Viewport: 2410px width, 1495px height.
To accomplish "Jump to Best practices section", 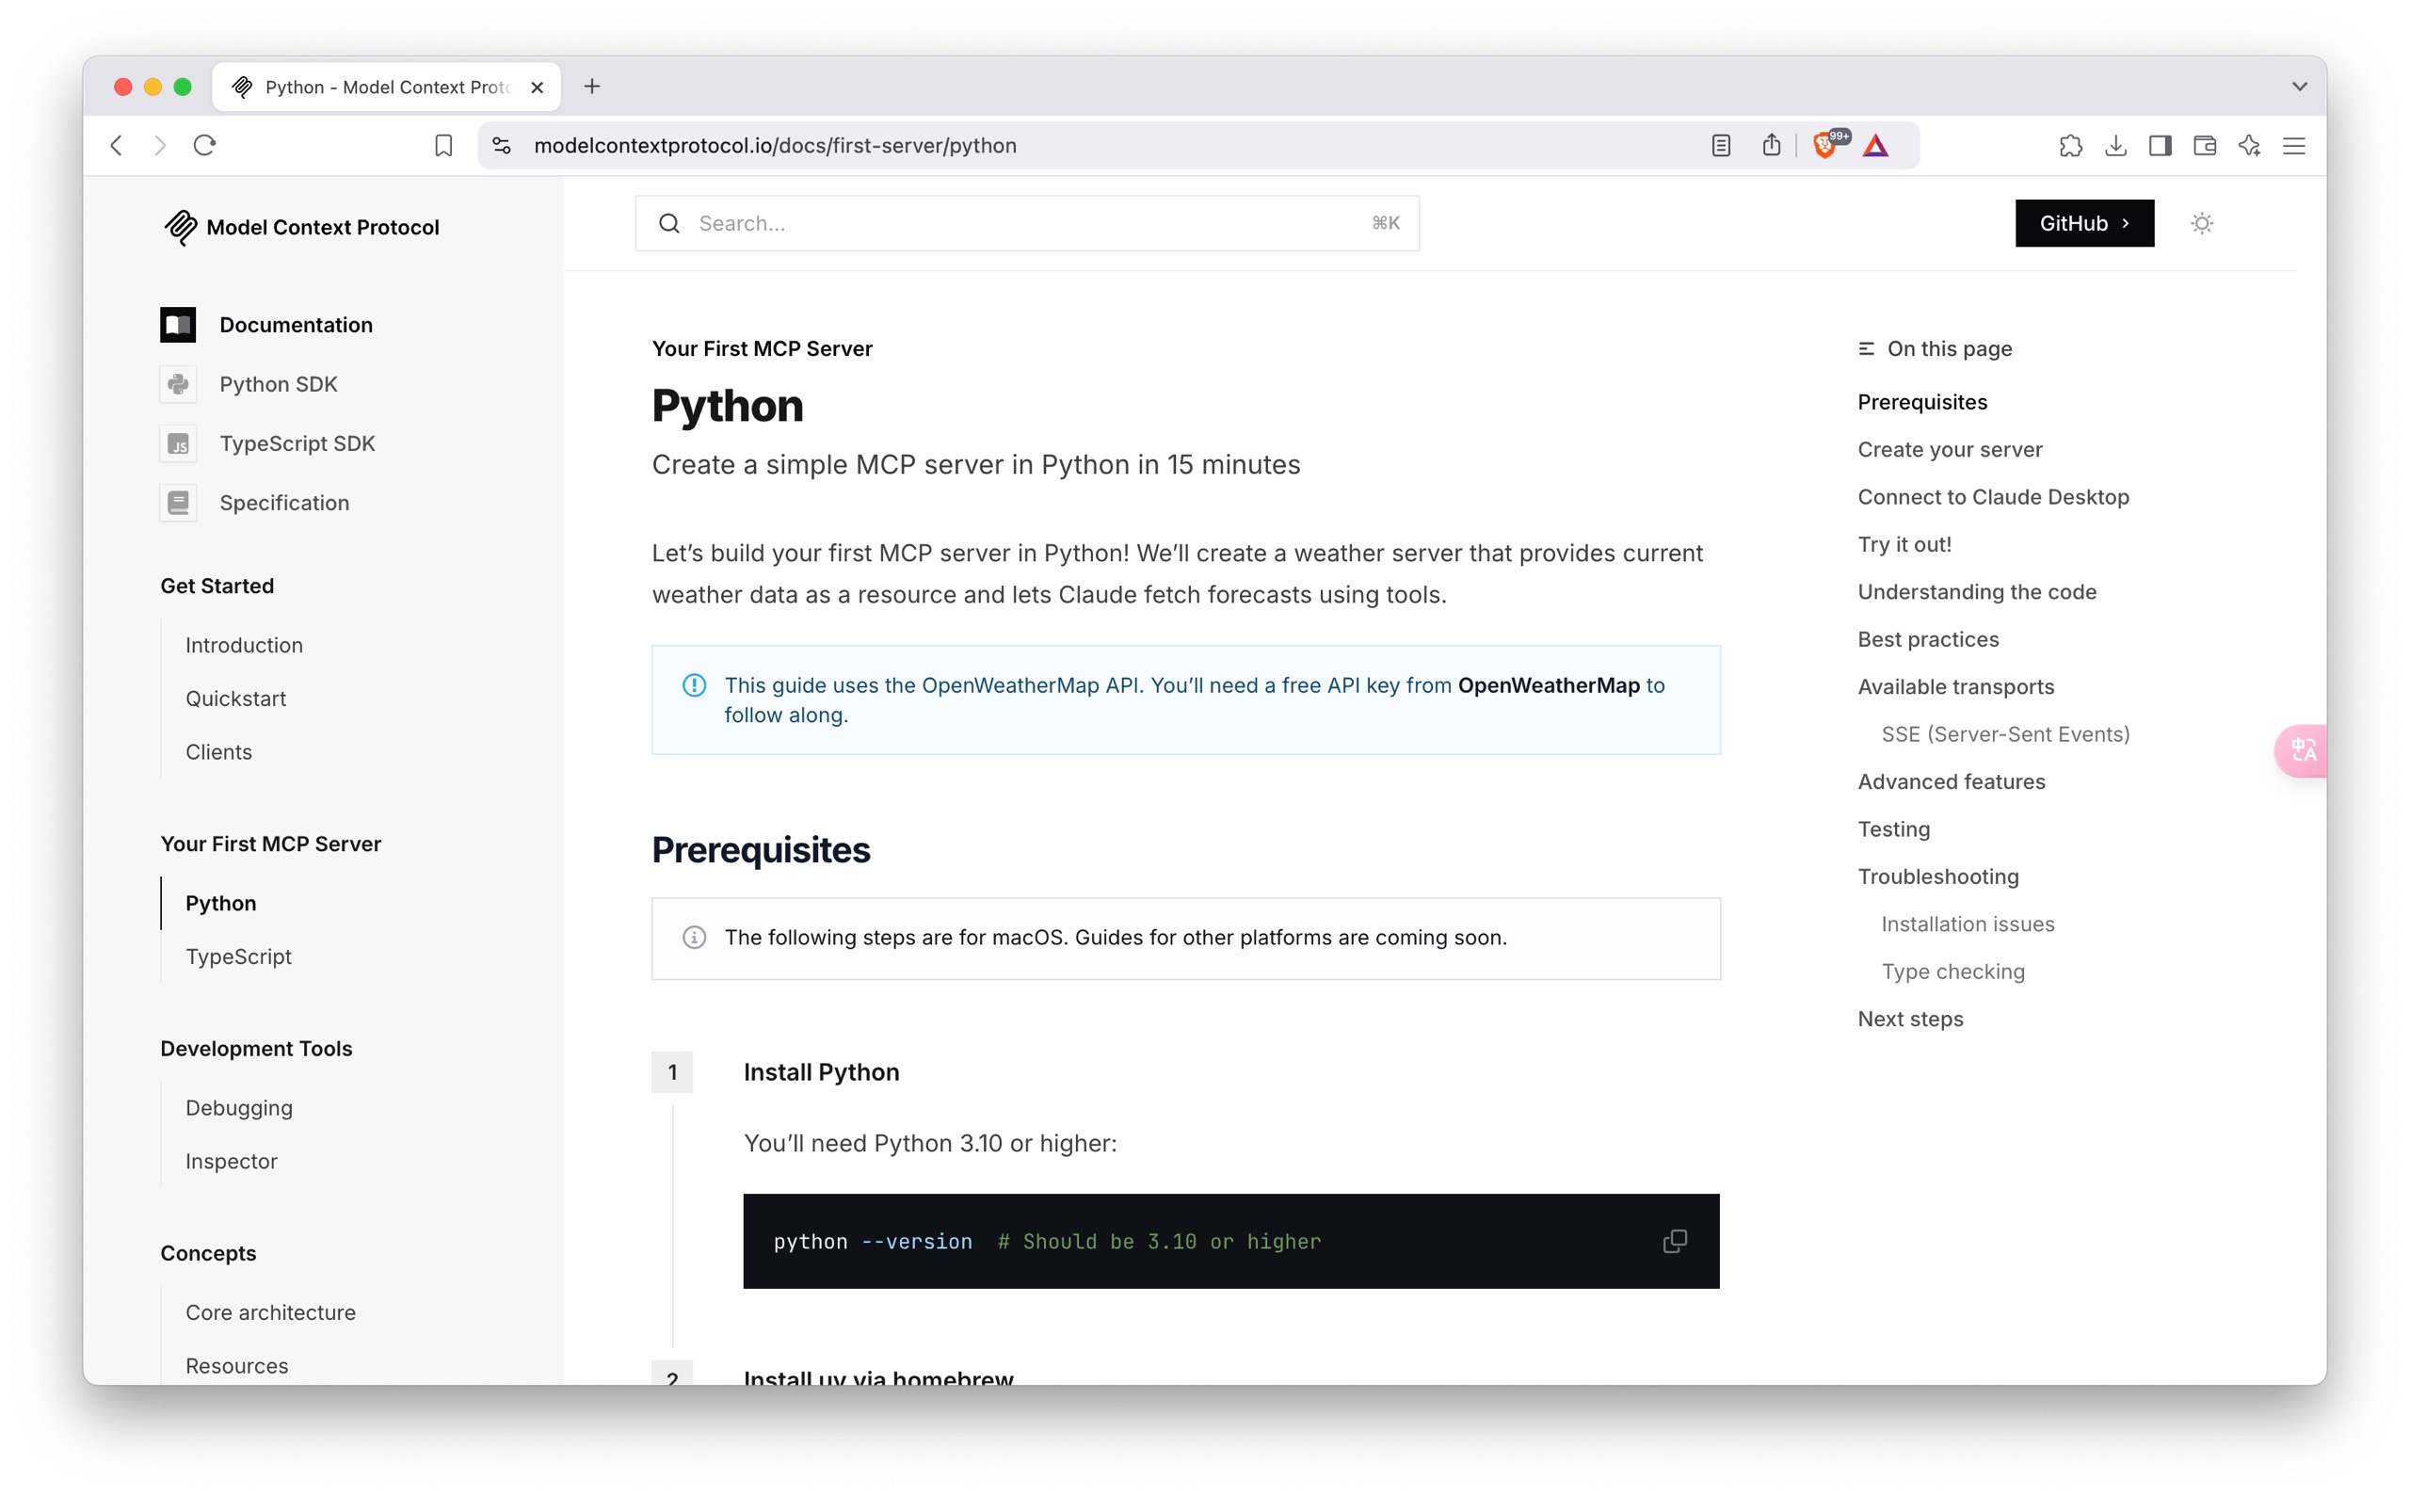I will (1928, 638).
